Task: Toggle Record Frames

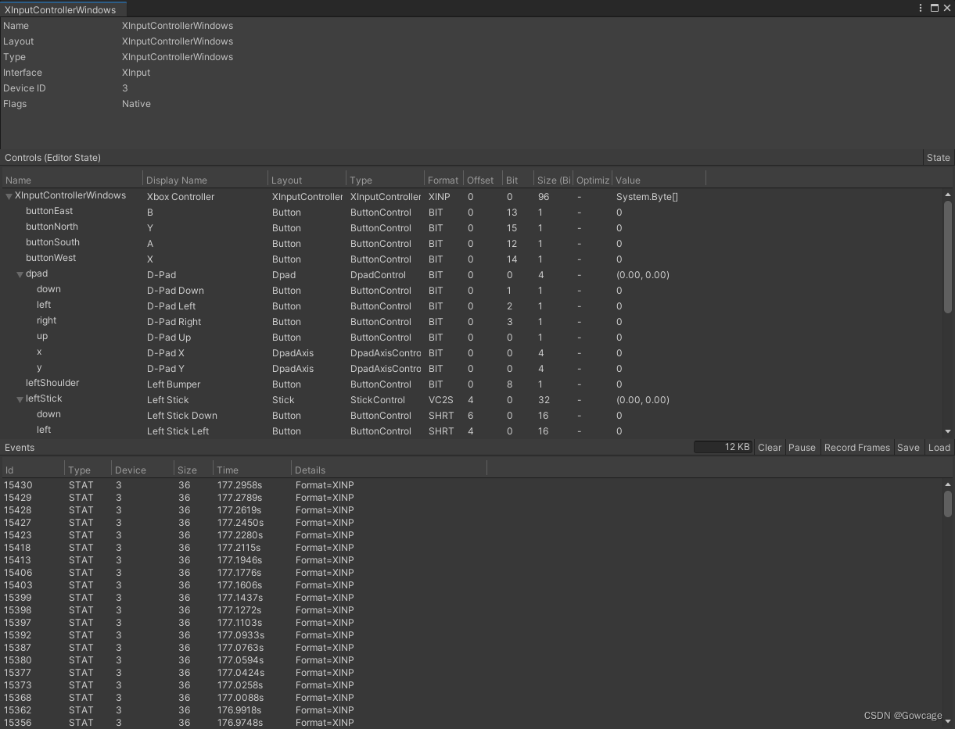Action: (x=856, y=448)
